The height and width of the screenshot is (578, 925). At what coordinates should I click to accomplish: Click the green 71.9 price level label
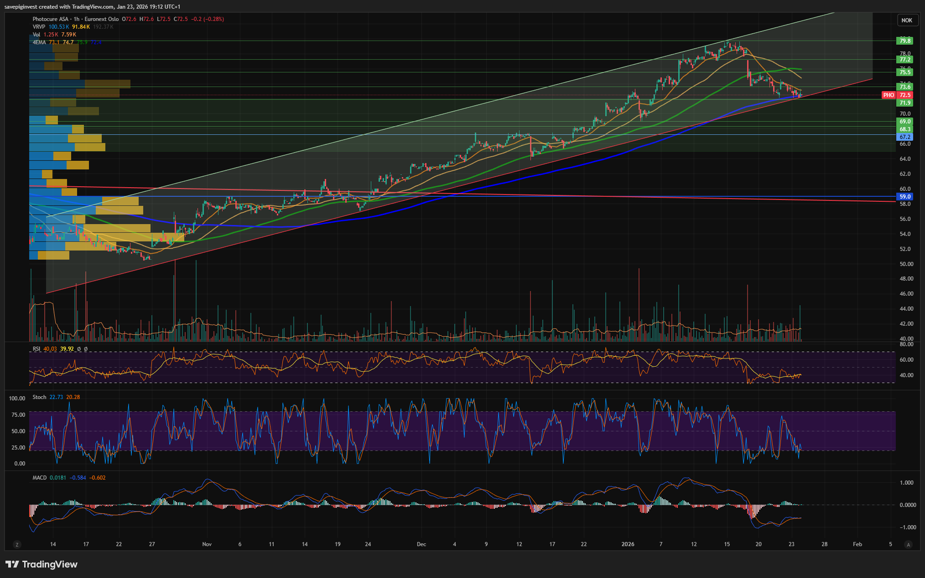pyautogui.click(x=904, y=103)
